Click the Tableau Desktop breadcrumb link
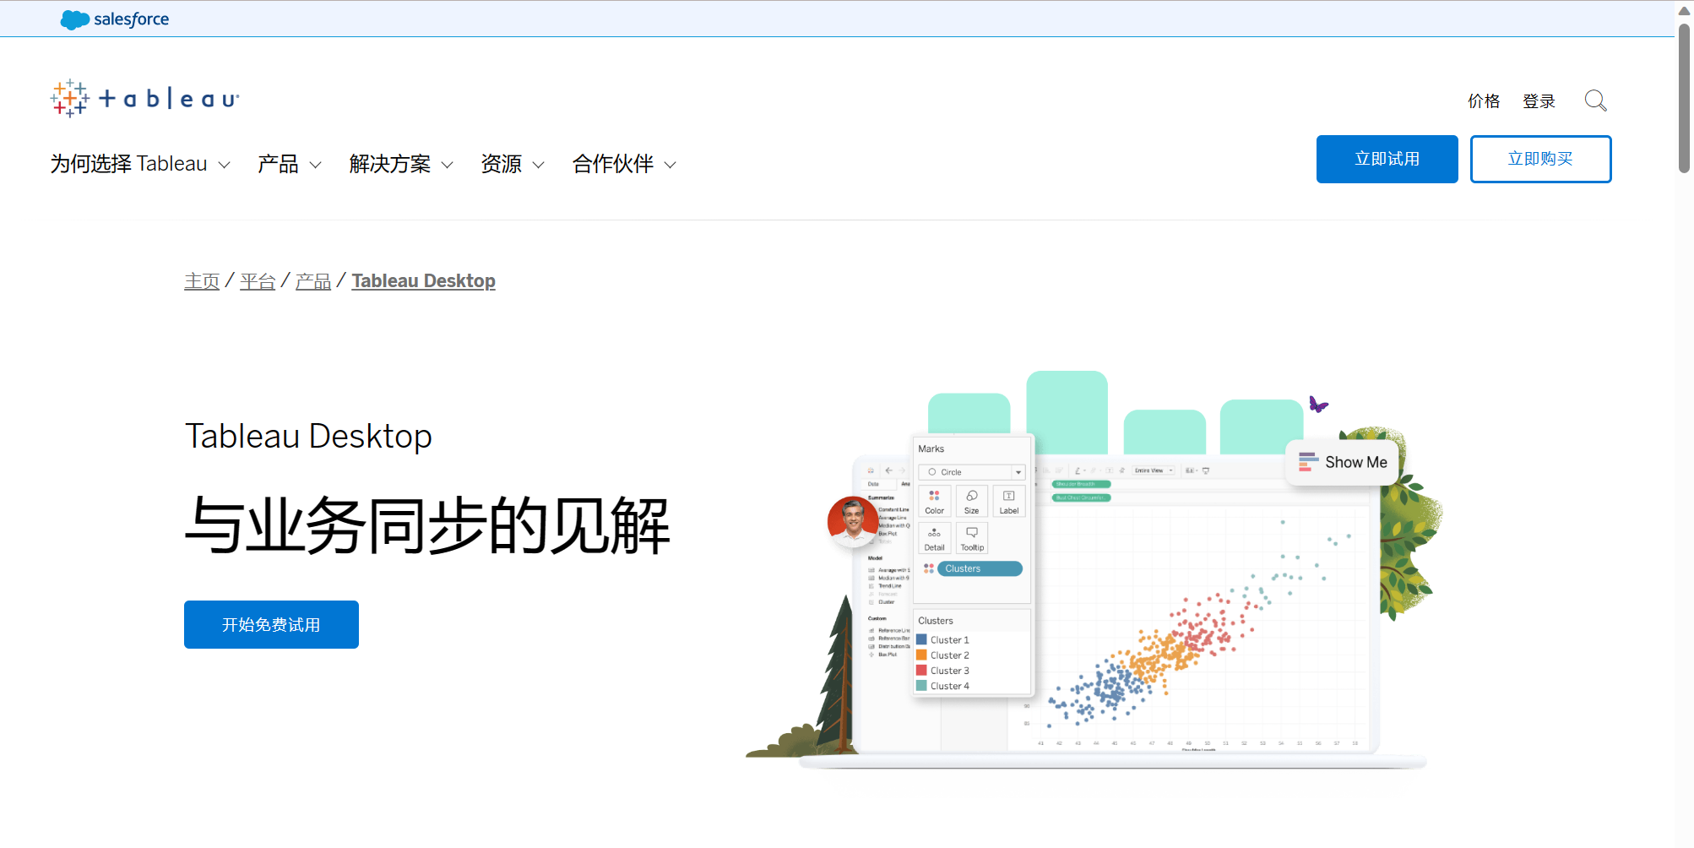 click(x=423, y=281)
